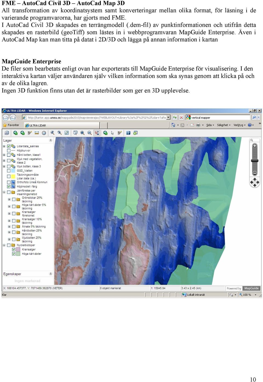Screen dimensions: 263x382
Task: Choose the arrow pointer select tool
Action: point(112,133)
